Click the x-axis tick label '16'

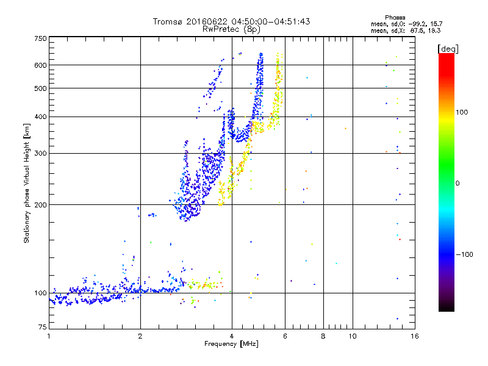point(415,336)
